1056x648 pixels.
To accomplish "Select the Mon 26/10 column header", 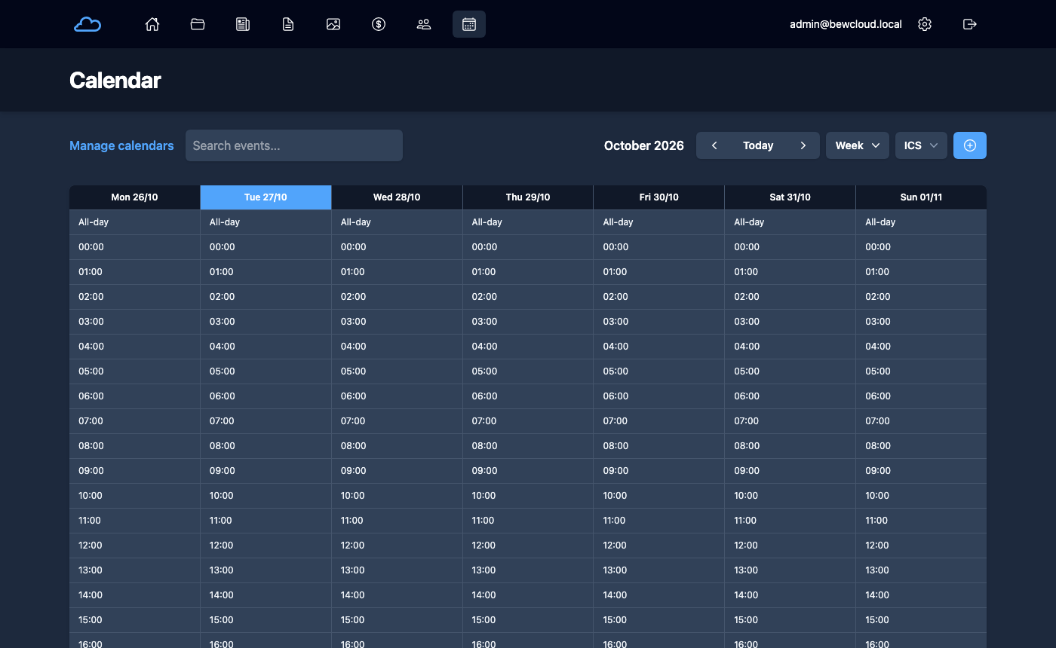I will click(134, 197).
